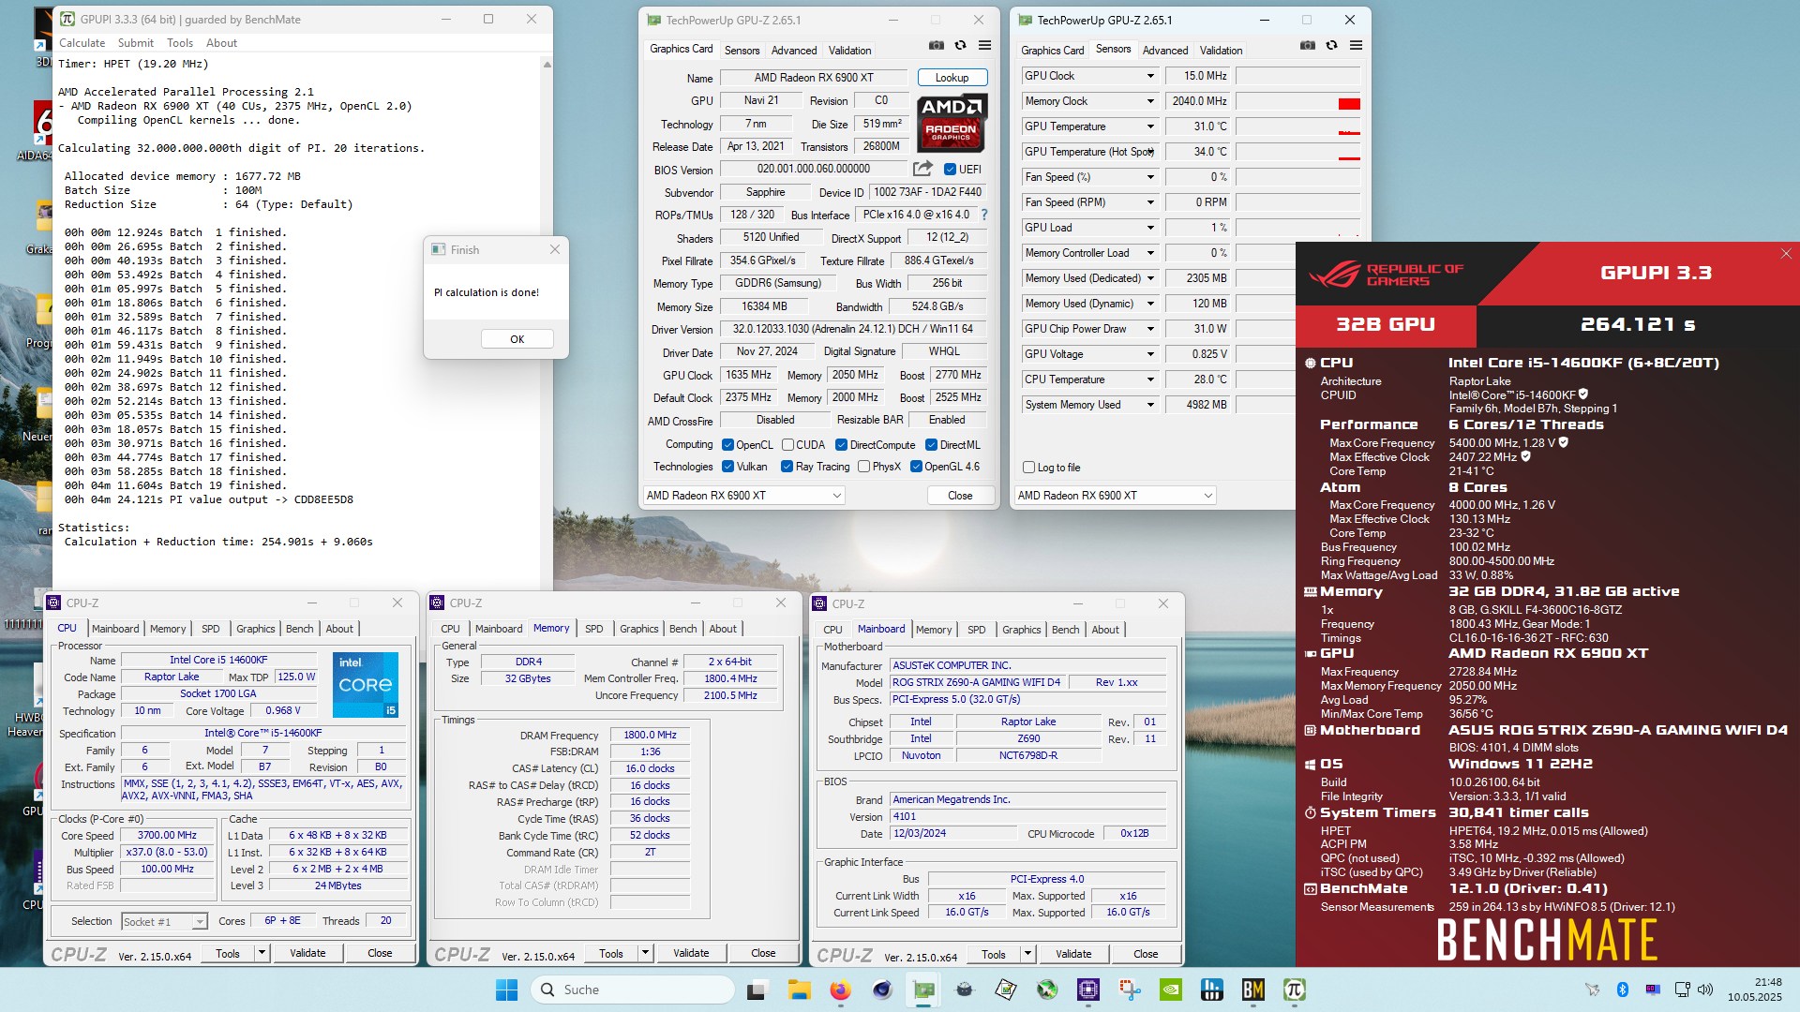Screen dimensions: 1800x1012
Task: Click the Intel Core i5 logo in CPU-Z
Action: (x=365, y=685)
